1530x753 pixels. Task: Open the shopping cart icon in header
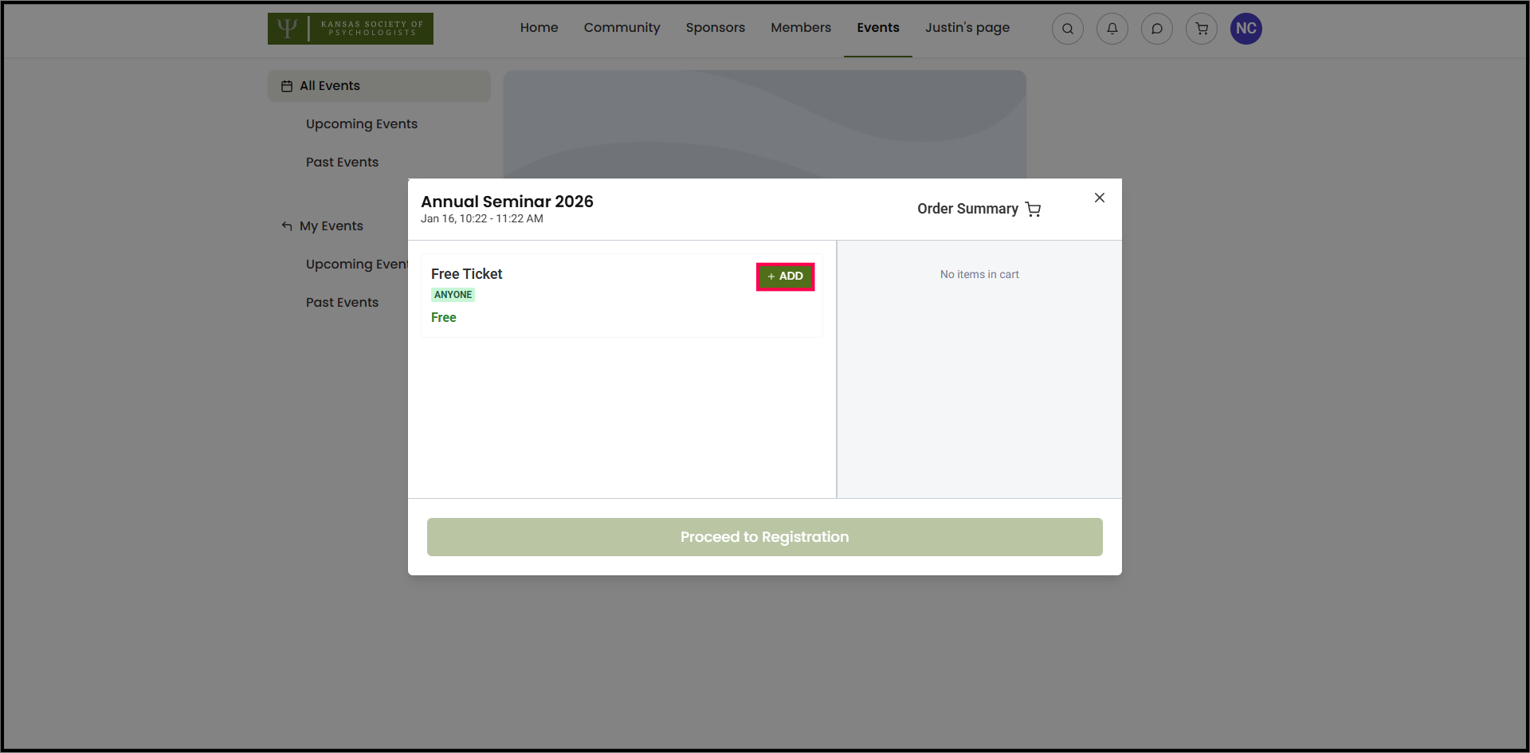1201,29
